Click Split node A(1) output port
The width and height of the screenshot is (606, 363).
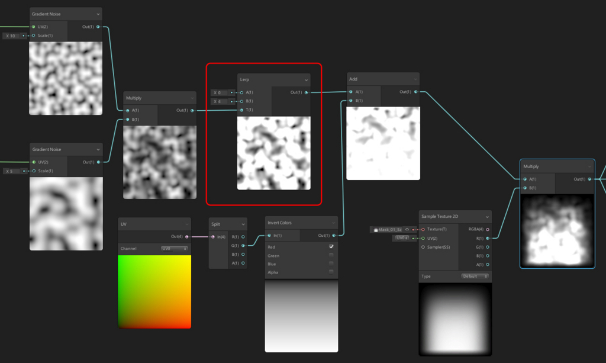click(x=243, y=264)
